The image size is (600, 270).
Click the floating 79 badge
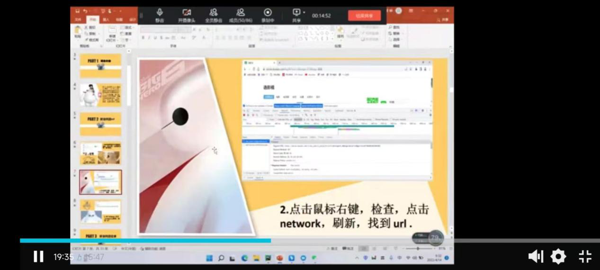pyautogui.click(x=435, y=237)
